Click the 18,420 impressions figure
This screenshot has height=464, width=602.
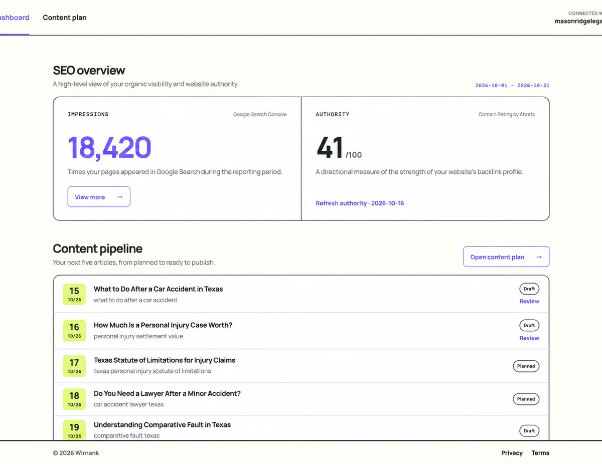coord(109,148)
